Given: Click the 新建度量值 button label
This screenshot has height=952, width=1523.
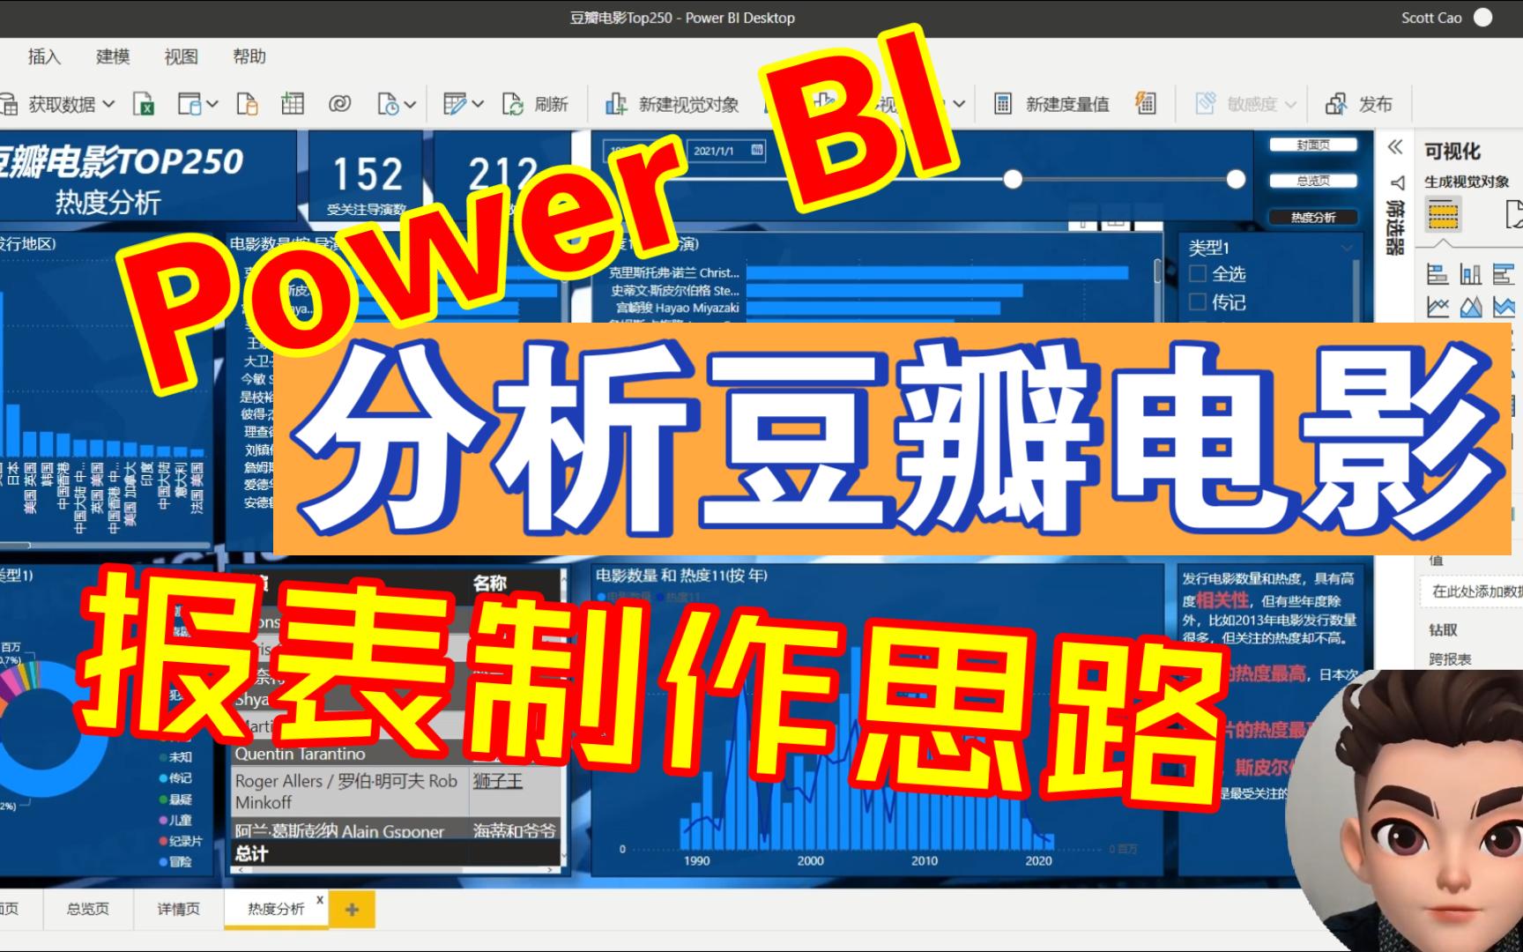Looking at the screenshot, I should [x=1067, y=104].
